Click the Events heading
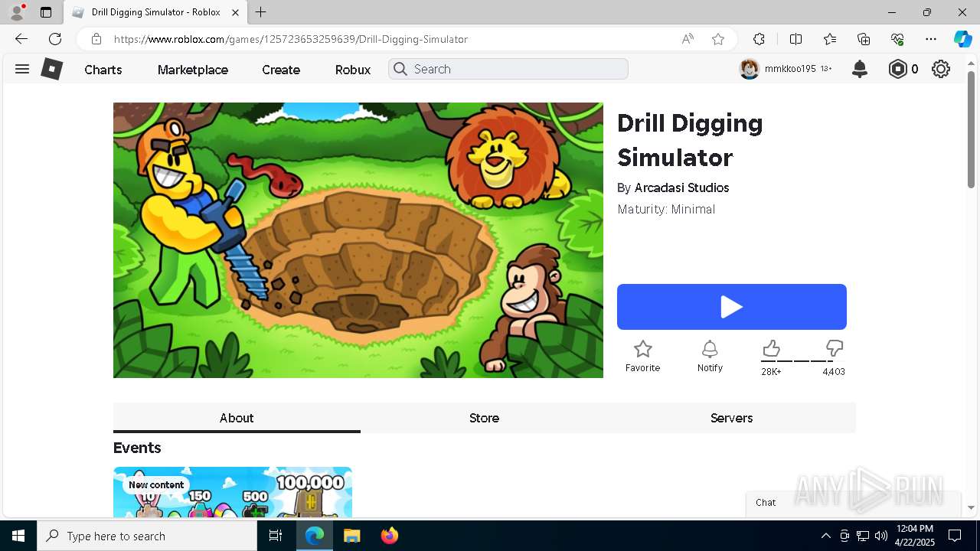The image size is (980, 551). coord(137,448)
